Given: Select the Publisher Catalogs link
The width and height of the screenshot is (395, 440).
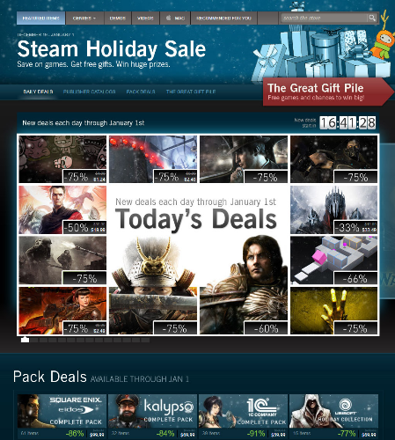Looking at the screenshot, I should tap(89, 92).
